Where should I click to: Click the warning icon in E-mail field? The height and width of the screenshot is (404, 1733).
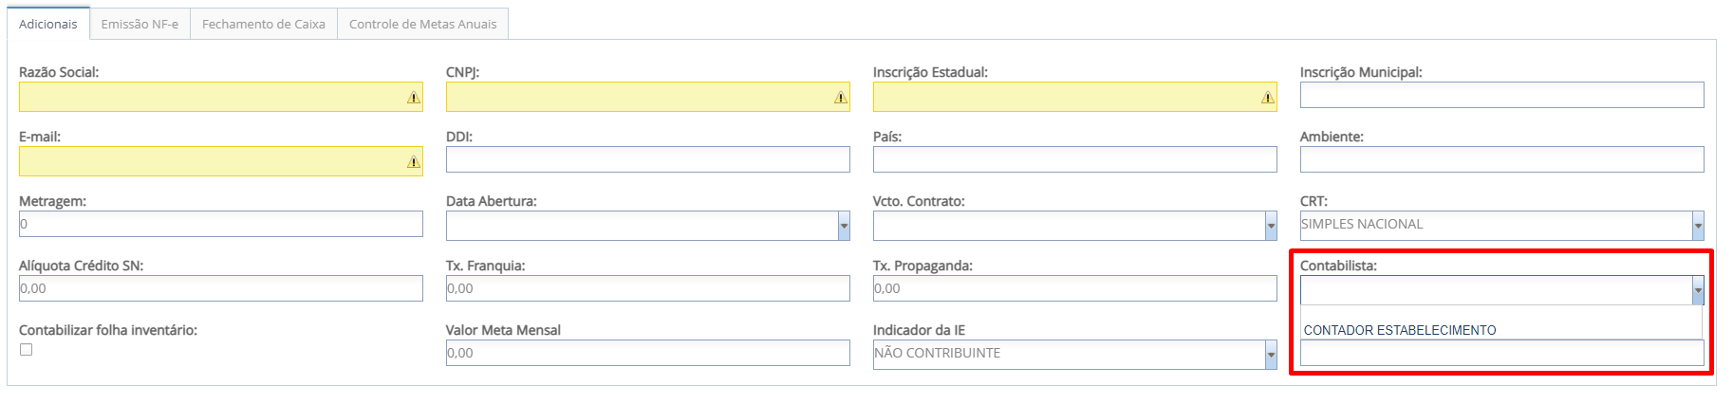pos(413,162)
